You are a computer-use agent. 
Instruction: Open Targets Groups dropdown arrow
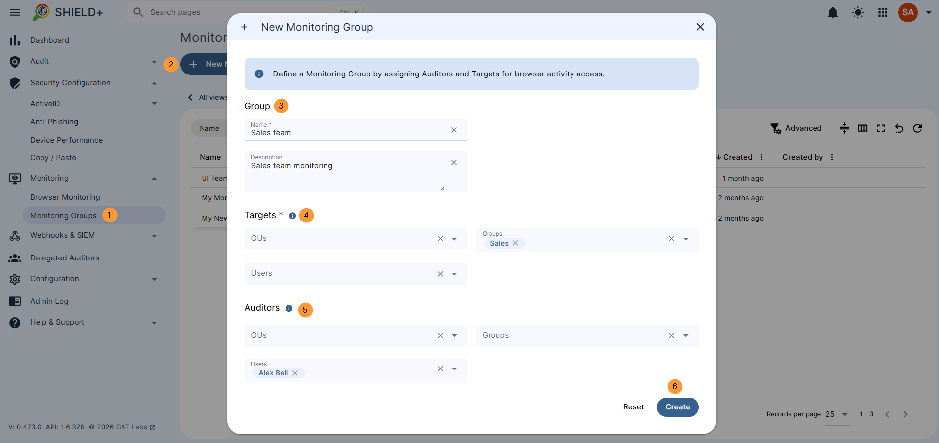(686, 239)
